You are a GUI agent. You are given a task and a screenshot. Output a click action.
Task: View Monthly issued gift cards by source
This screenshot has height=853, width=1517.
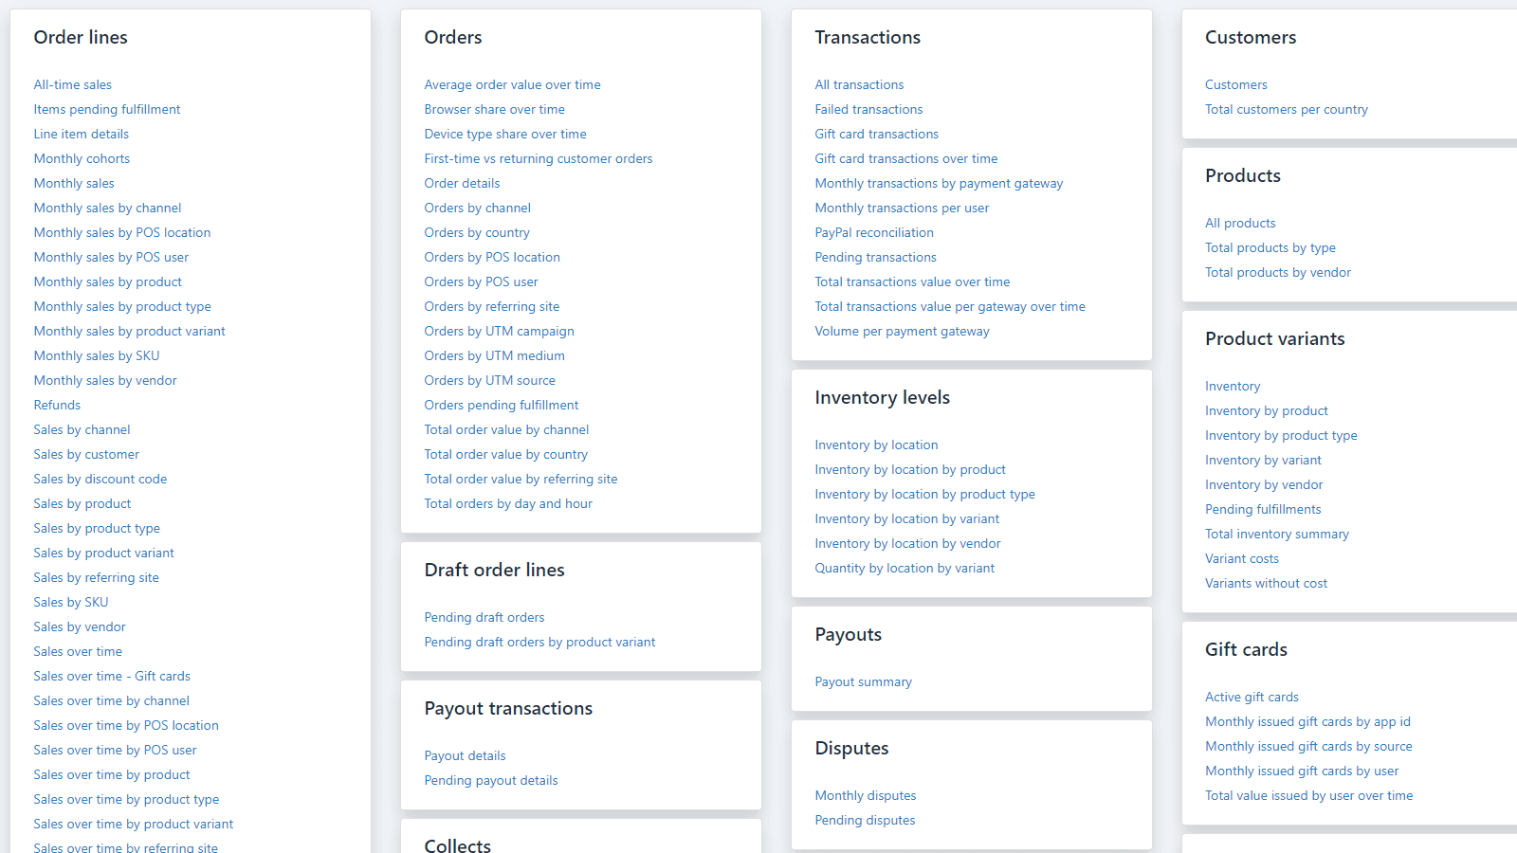(x=1308, y=746)
